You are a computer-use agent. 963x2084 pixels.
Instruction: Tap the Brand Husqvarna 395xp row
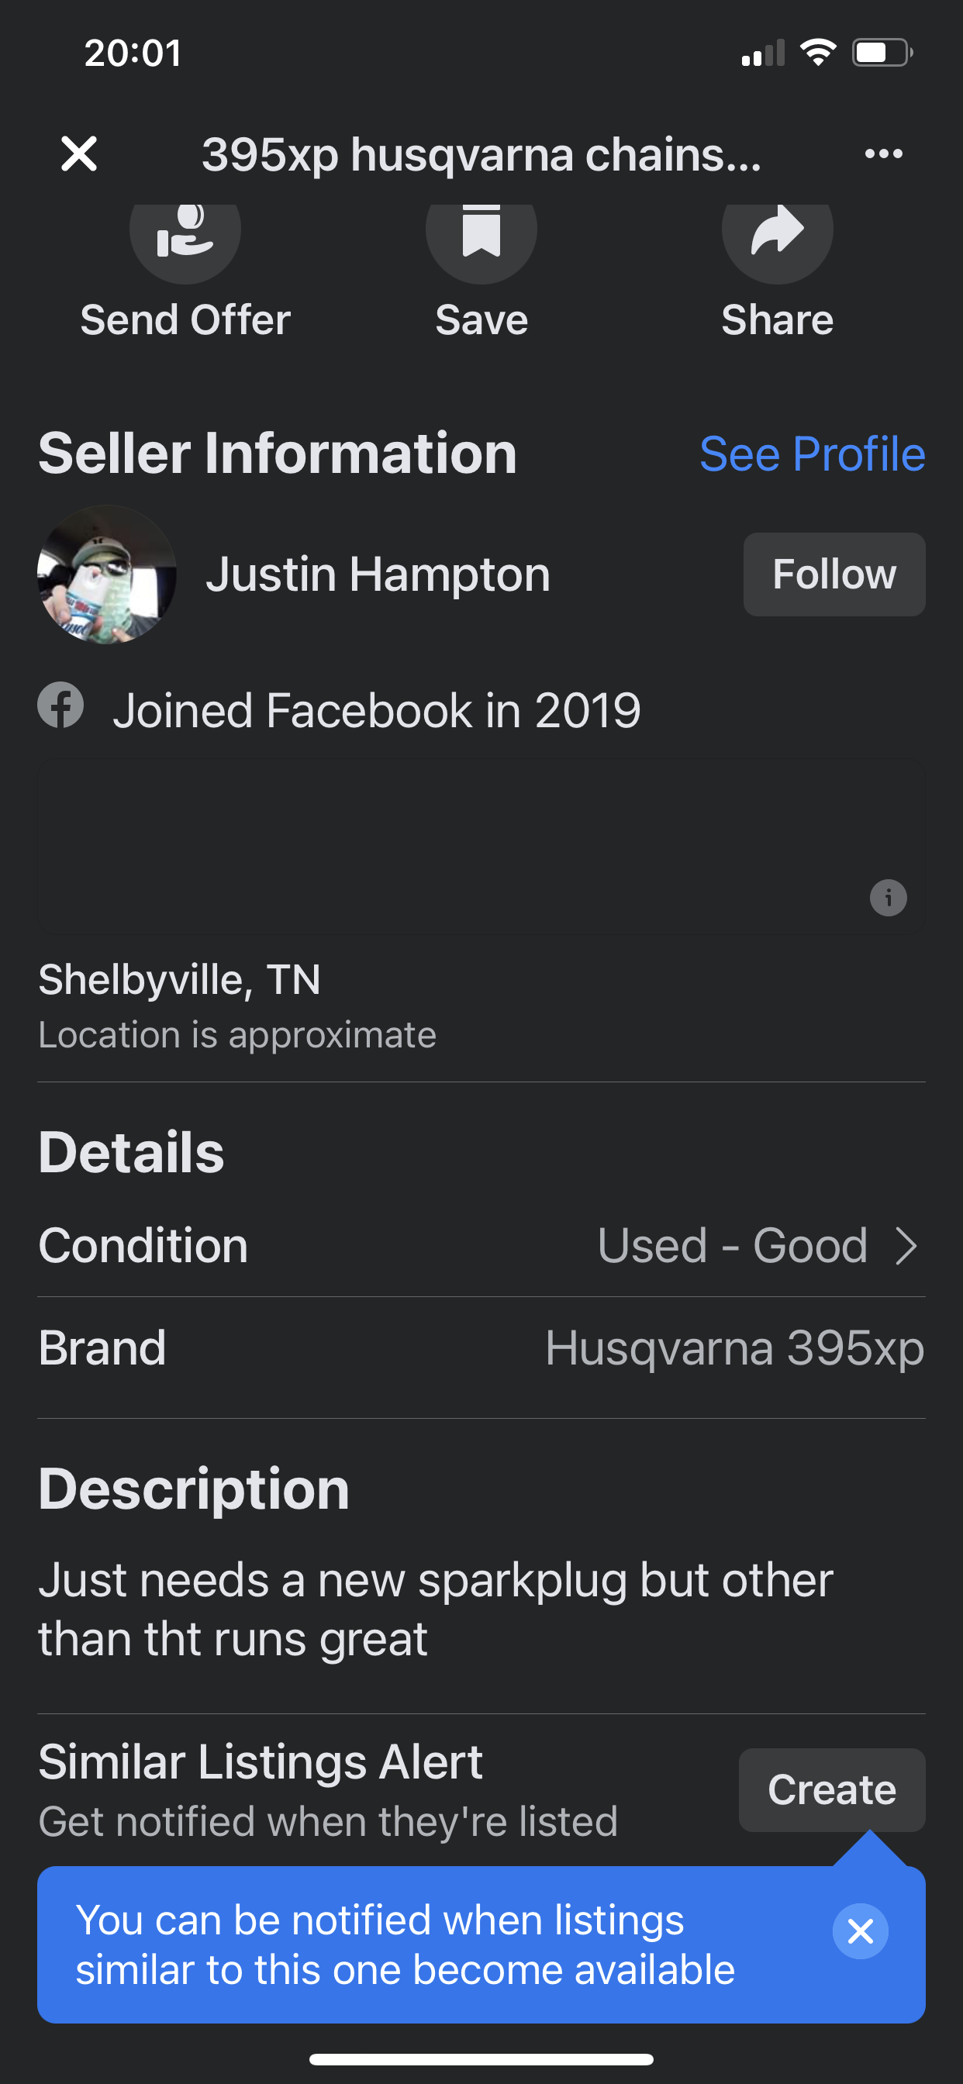pyautogui.click(x=481, y=1348)
